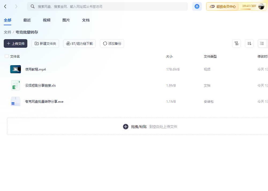Viewport: 268px width, 191px height.
Task: Open the filter icon to filter files
Action: [236, 43]
